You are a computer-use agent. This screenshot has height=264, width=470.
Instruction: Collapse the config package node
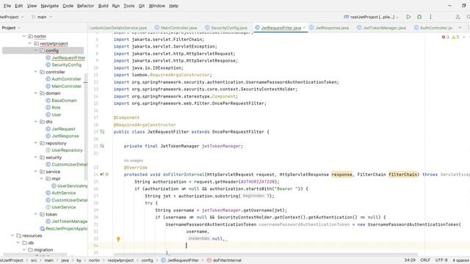pyautogui.click(x=36, y=51)
